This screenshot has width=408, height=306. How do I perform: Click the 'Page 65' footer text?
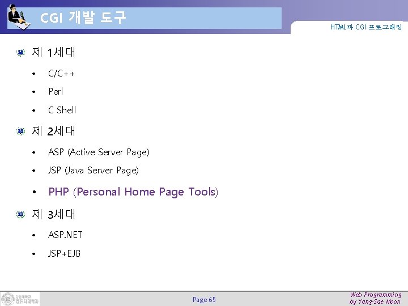[x=204, y=300]
